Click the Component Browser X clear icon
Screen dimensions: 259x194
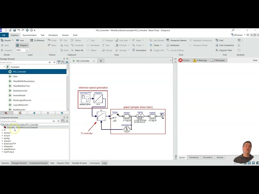tap(67, 121)
